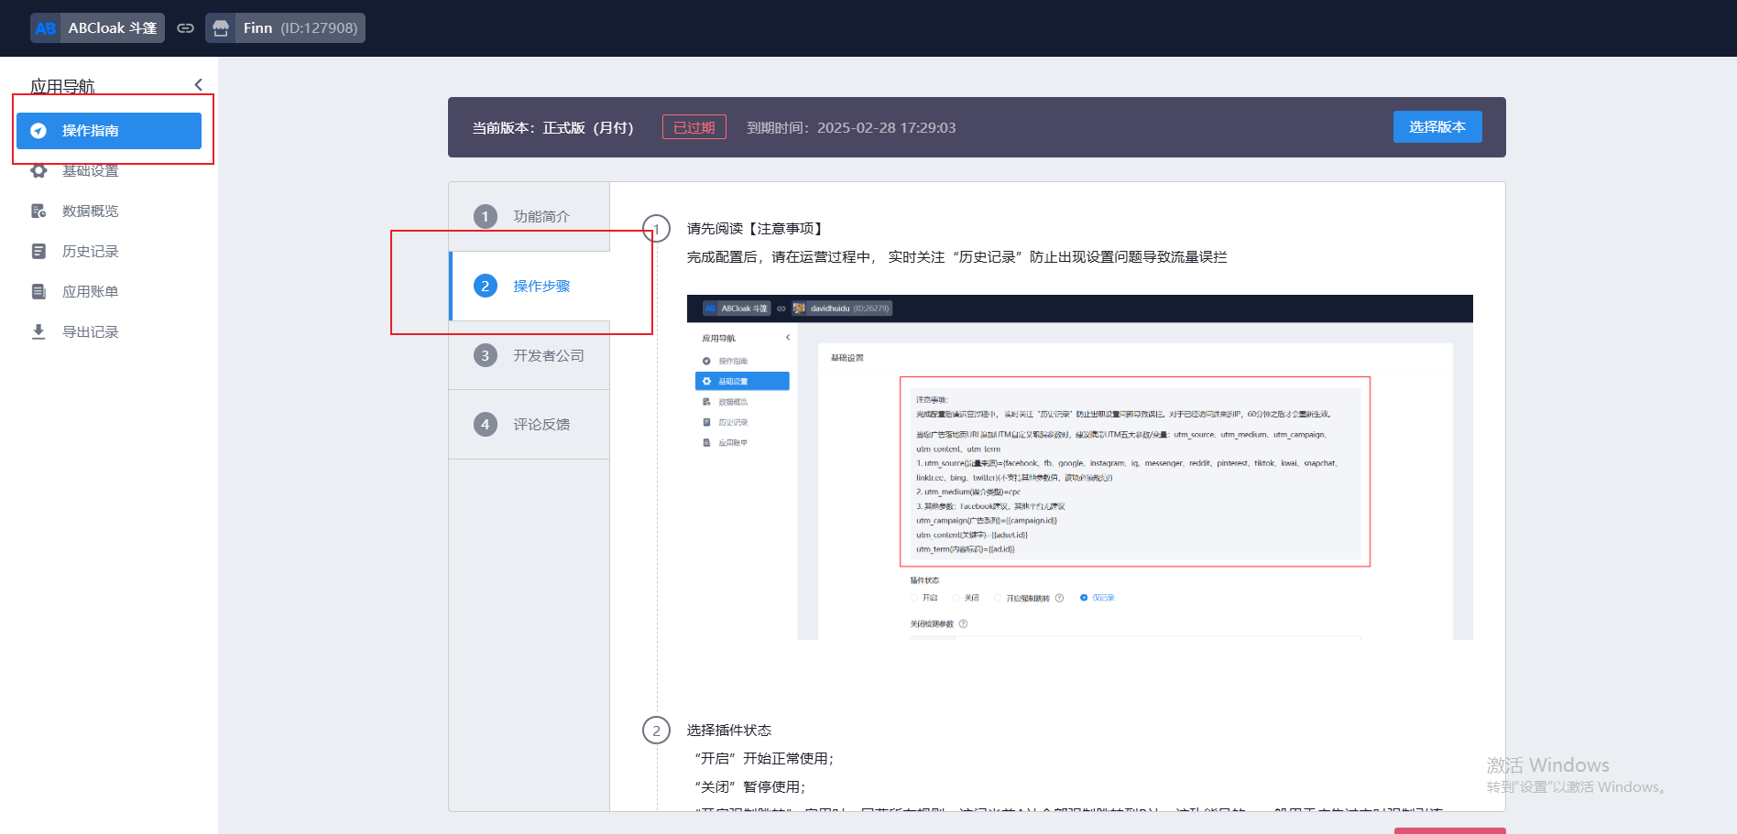Click the number 3 circle of 开发者公司
Image resolution: width=1737 pixels, height=834 pixels.
pyautogui.click(x=486, y=356)
